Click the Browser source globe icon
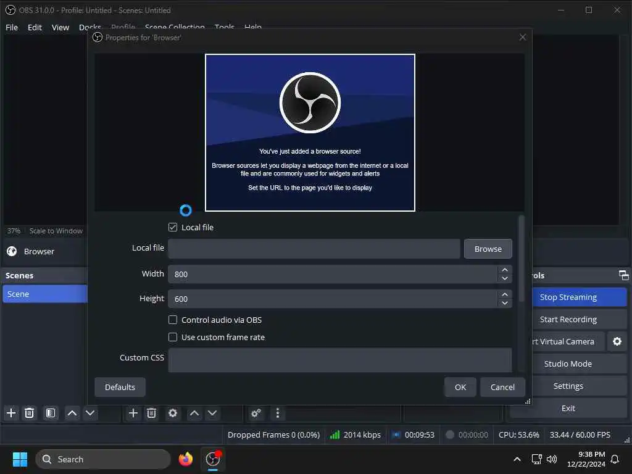The width and height of the screenshot is (632, 474). tap(12, 252)
